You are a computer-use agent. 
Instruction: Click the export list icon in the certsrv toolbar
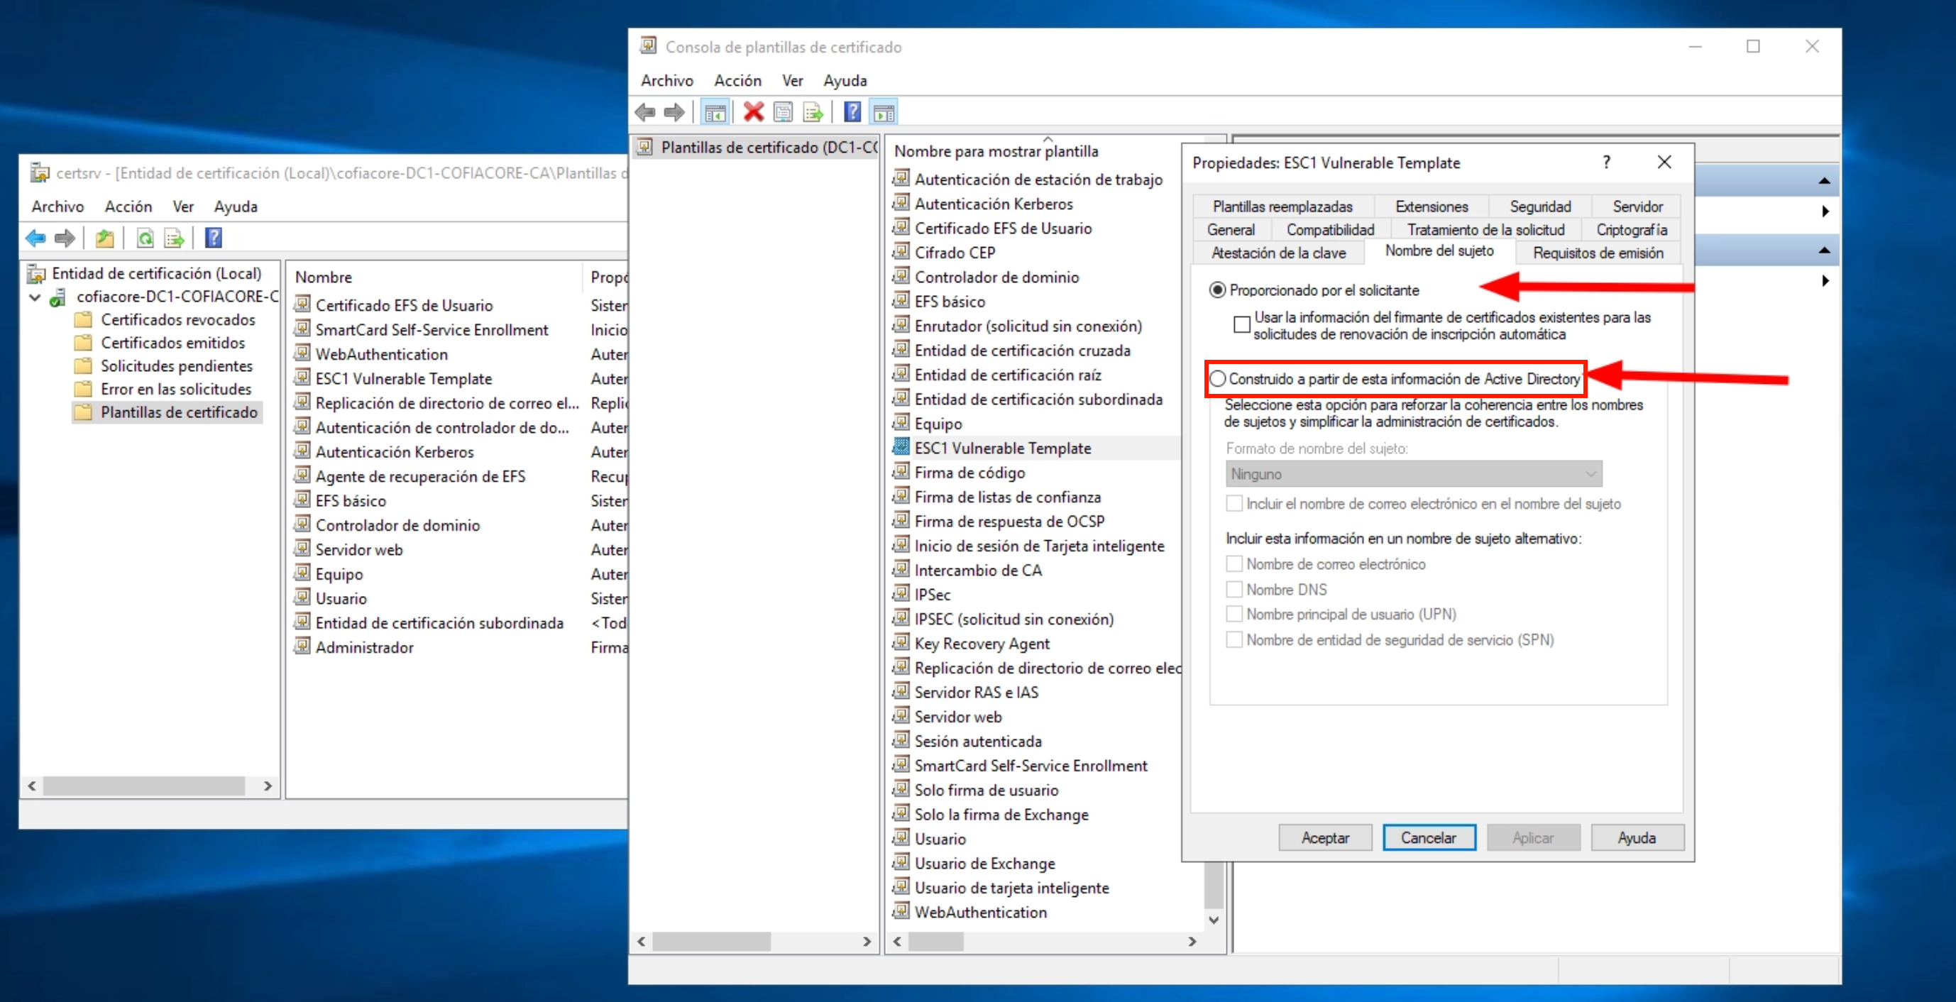pos(175,238)
